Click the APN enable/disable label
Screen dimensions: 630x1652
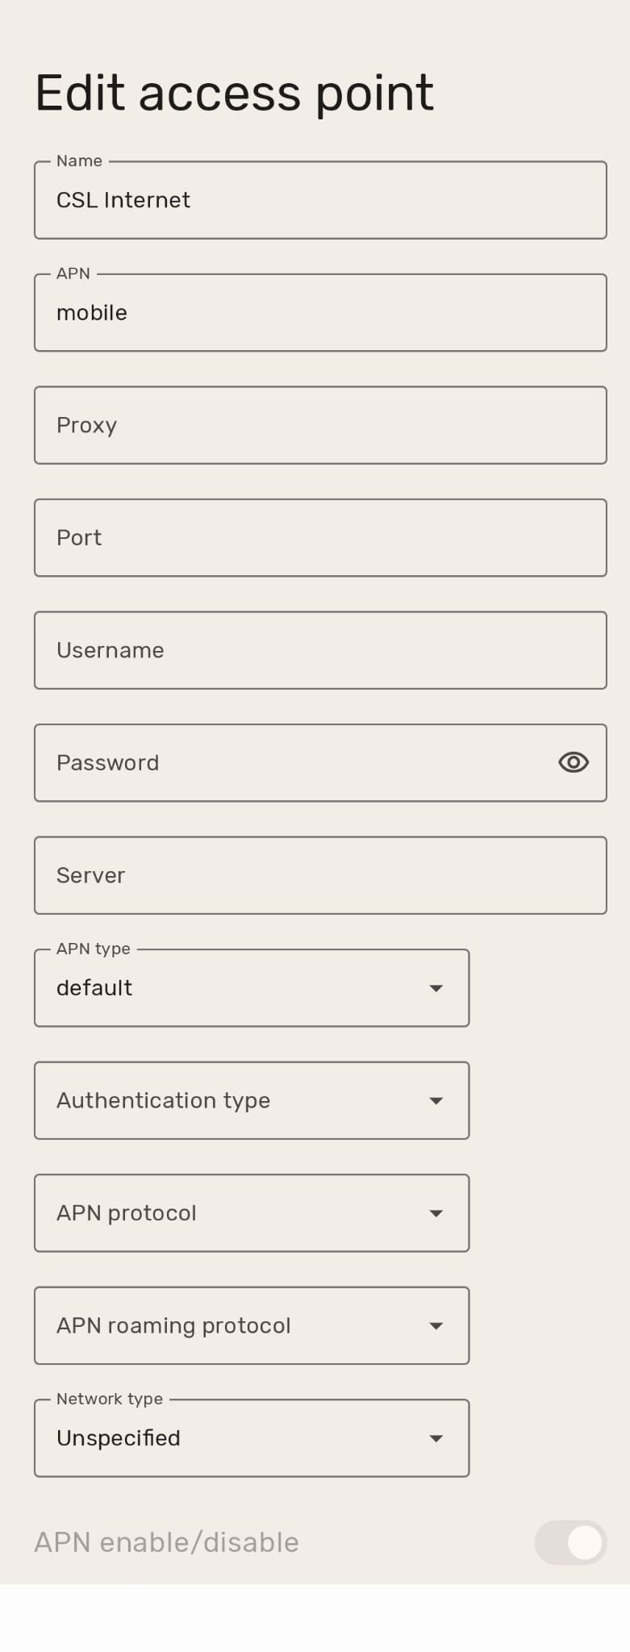point(166,1542)
